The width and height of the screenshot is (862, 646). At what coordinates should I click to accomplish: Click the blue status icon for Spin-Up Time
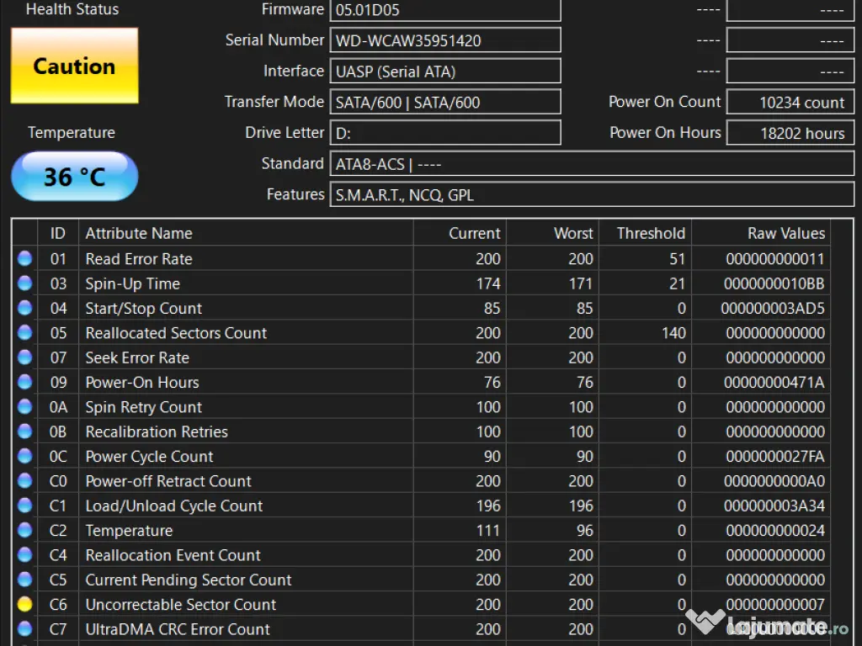click(x=24, y=283)
